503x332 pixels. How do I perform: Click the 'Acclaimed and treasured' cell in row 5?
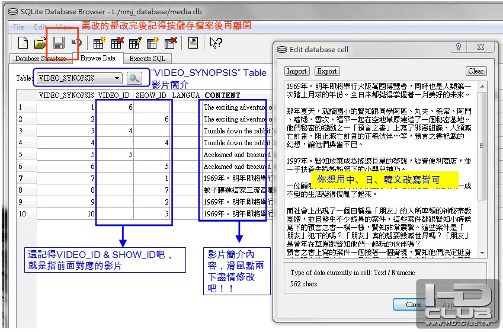click(x=238, y=155)
